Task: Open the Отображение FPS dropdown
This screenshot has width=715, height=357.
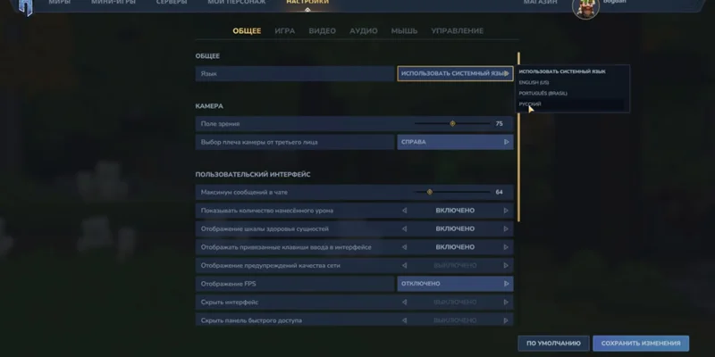Action: pos(455,284)
